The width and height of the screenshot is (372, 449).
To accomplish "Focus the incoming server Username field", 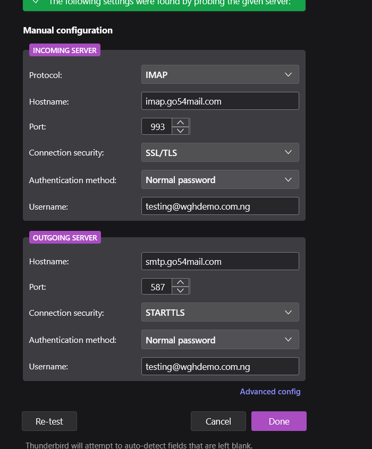I will 220,206.
